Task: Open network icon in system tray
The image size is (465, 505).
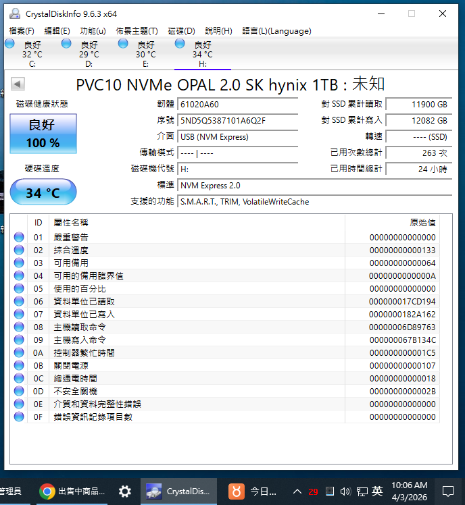Action: 362,491
